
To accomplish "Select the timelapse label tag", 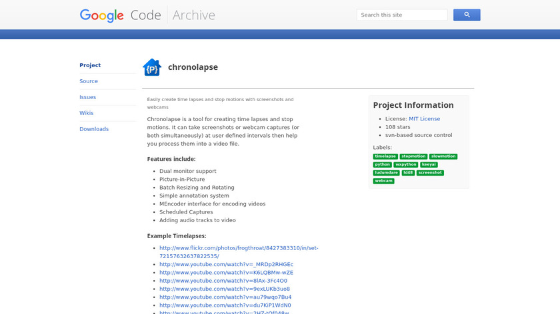I will (385, 156).
